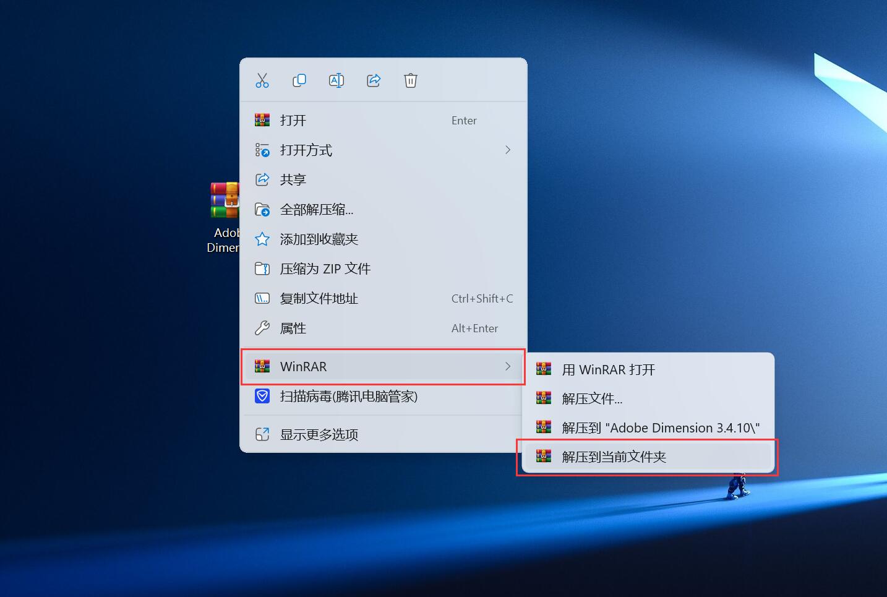The height and width of the screenshot is (597, 887).
Task: Click the Share arrow icon in top row
Action: 374,80
